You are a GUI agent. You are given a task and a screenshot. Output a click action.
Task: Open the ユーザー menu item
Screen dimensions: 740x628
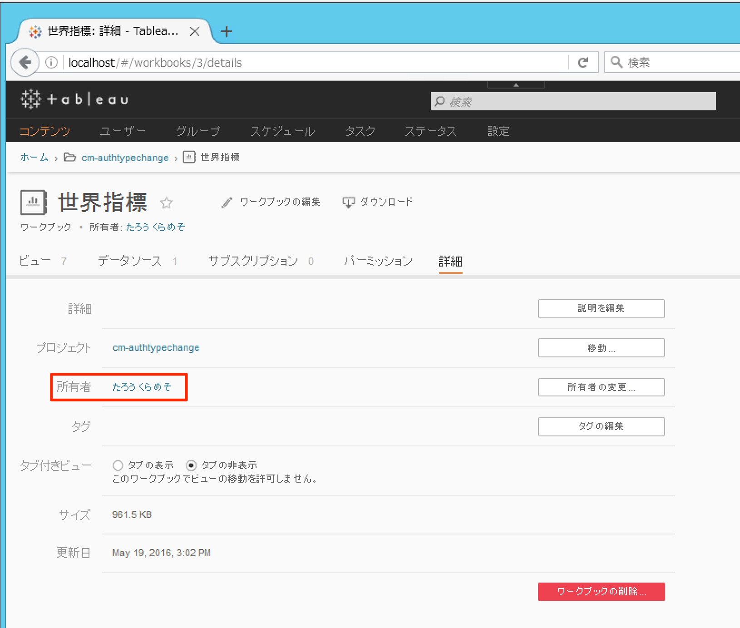[x=123, y=131]
